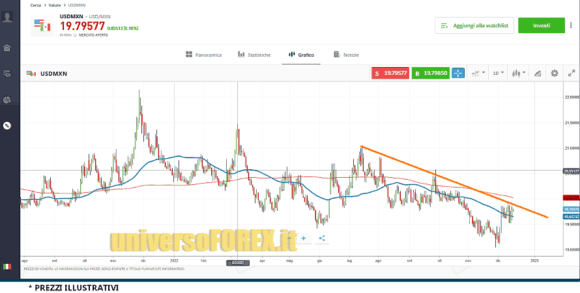580x293 pixels.
Task: Go to Home via sidebar house icon
Action: pyautogui.click(x=7, y=48)
